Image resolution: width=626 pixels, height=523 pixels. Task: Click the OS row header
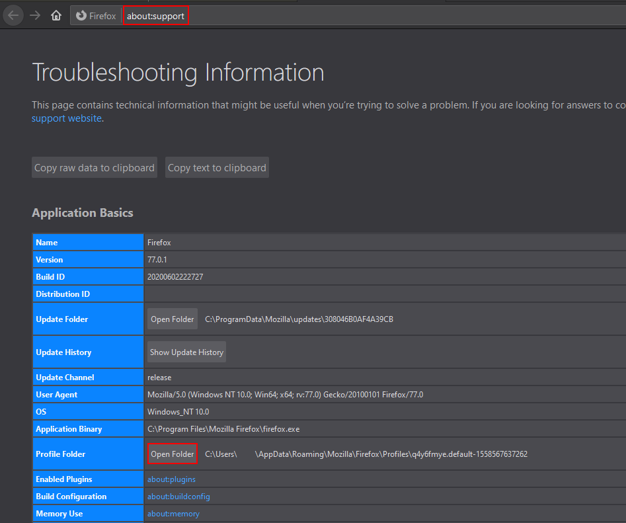click(x=88, y=412)
